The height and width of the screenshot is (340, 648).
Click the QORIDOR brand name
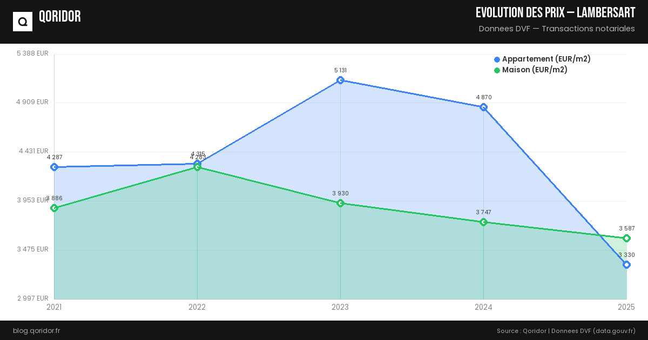coord(60,17)
